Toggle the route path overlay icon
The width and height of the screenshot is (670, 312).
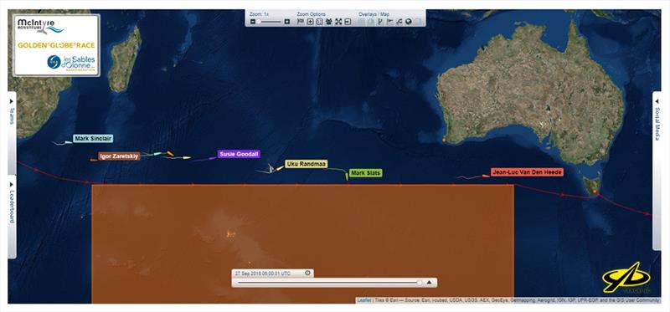tap(399, 22)
